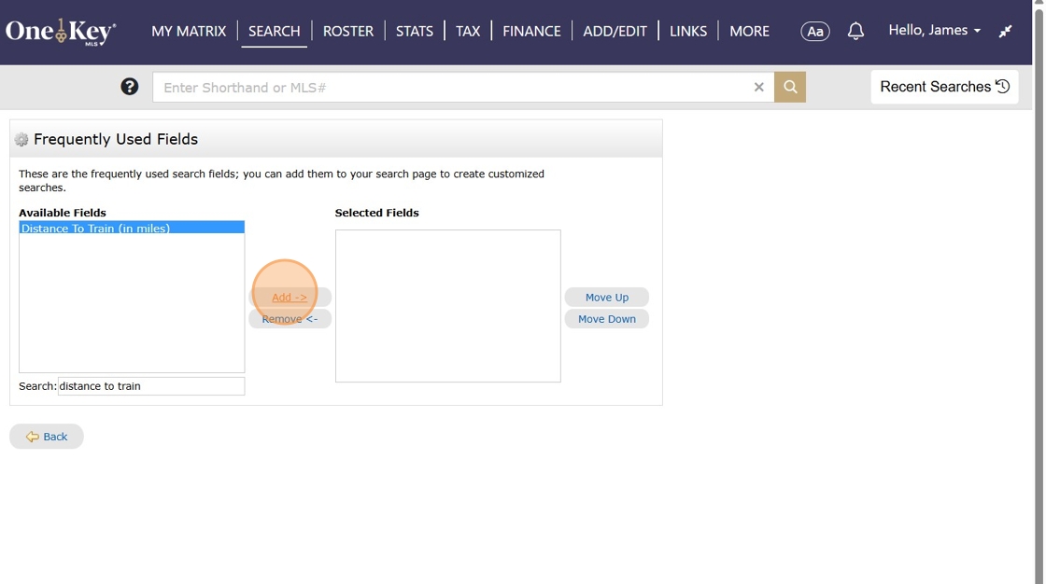The height and width of the screenshot is (584, 1046).
Task: Click the collapse header arrows icon
Action: 1005,31
